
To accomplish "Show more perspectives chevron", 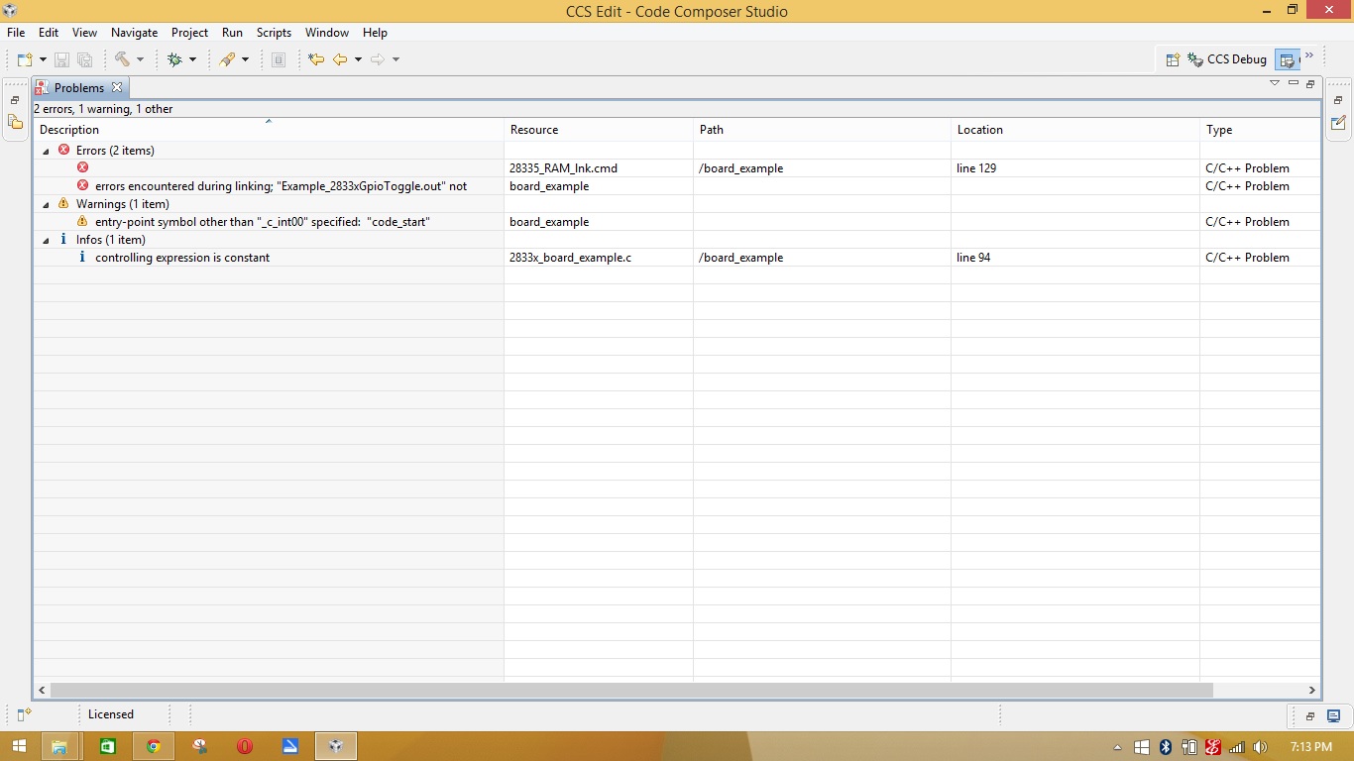I will 1309,55.
